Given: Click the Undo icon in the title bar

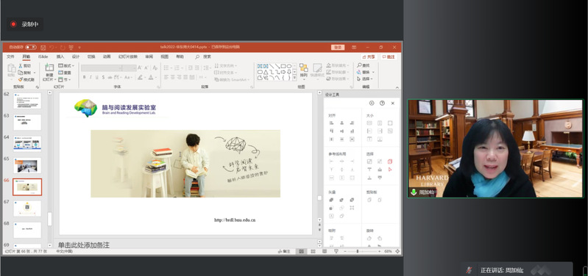Looking at the screenshot, I should click(52, 48).
